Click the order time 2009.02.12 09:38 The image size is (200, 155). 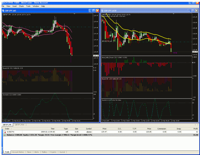48,132
